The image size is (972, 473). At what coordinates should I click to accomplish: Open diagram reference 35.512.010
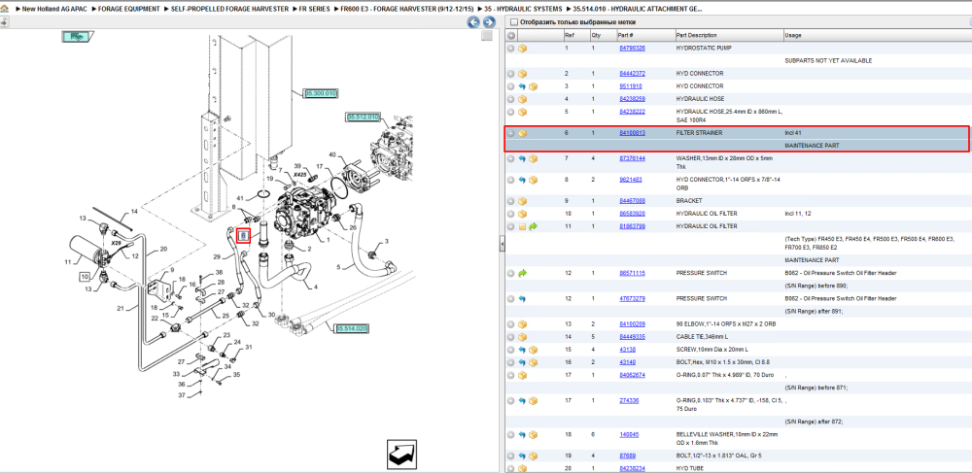tap(363, 117)
